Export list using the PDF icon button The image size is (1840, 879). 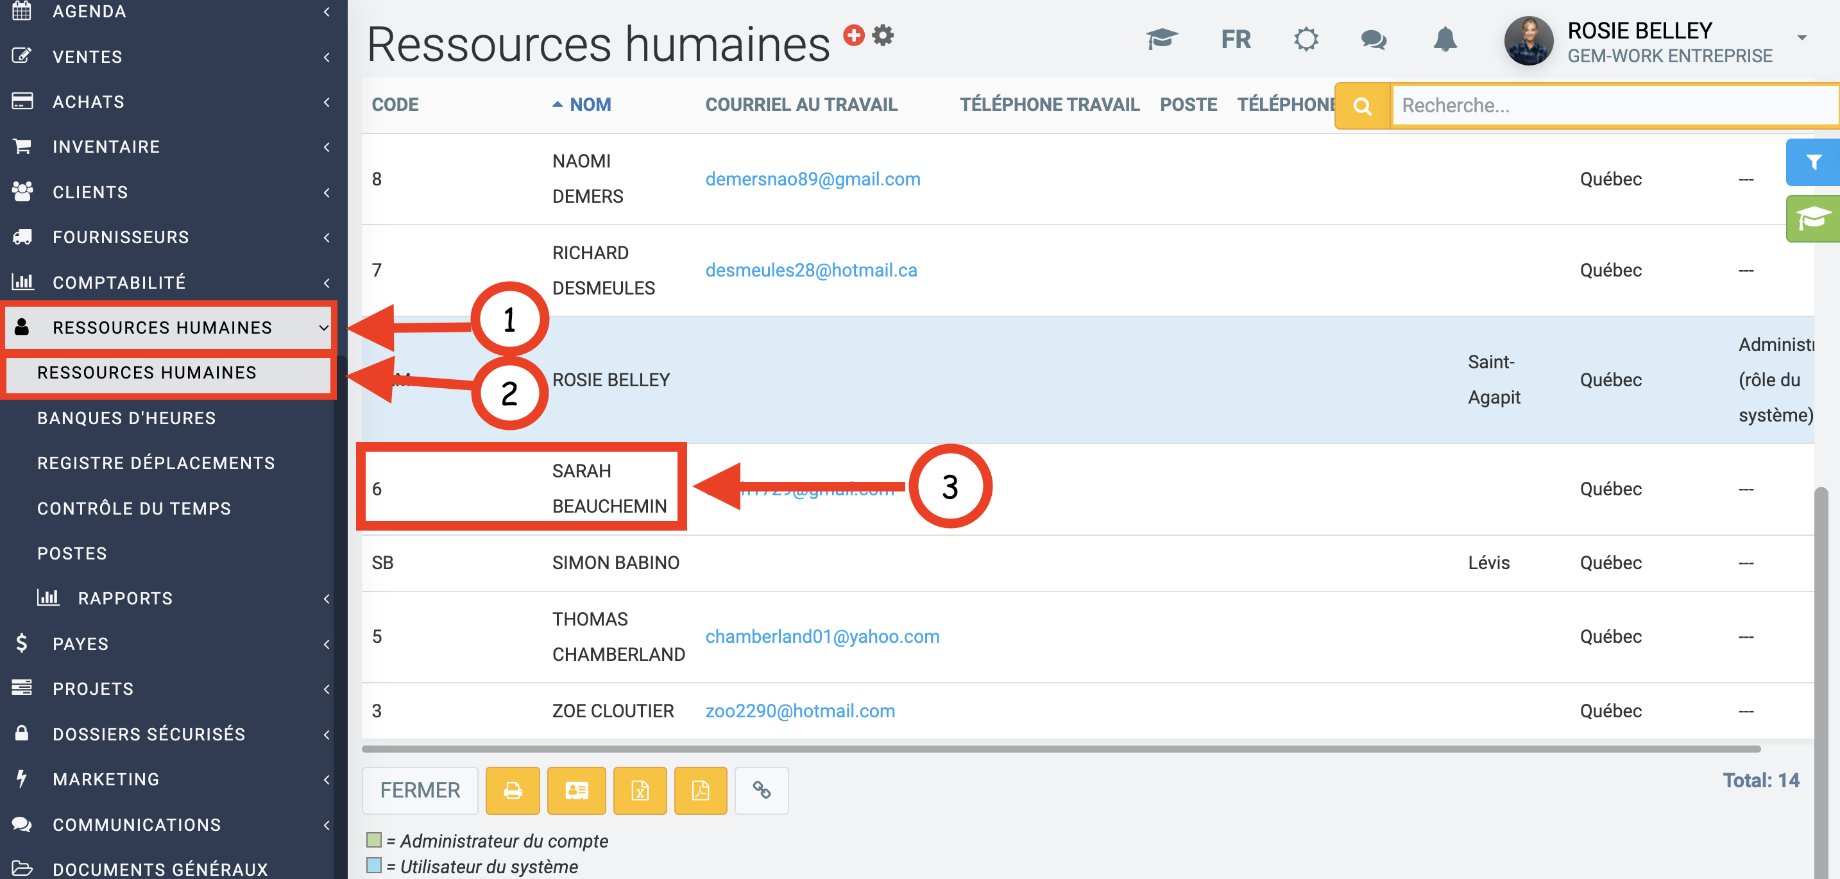point(700,790)
